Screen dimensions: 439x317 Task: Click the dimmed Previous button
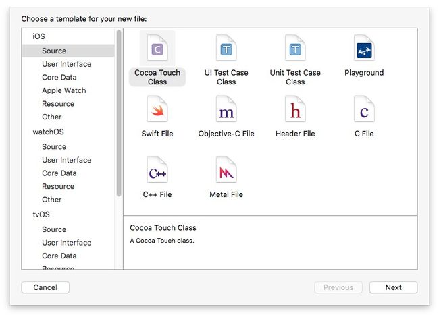tap(338, 287)
